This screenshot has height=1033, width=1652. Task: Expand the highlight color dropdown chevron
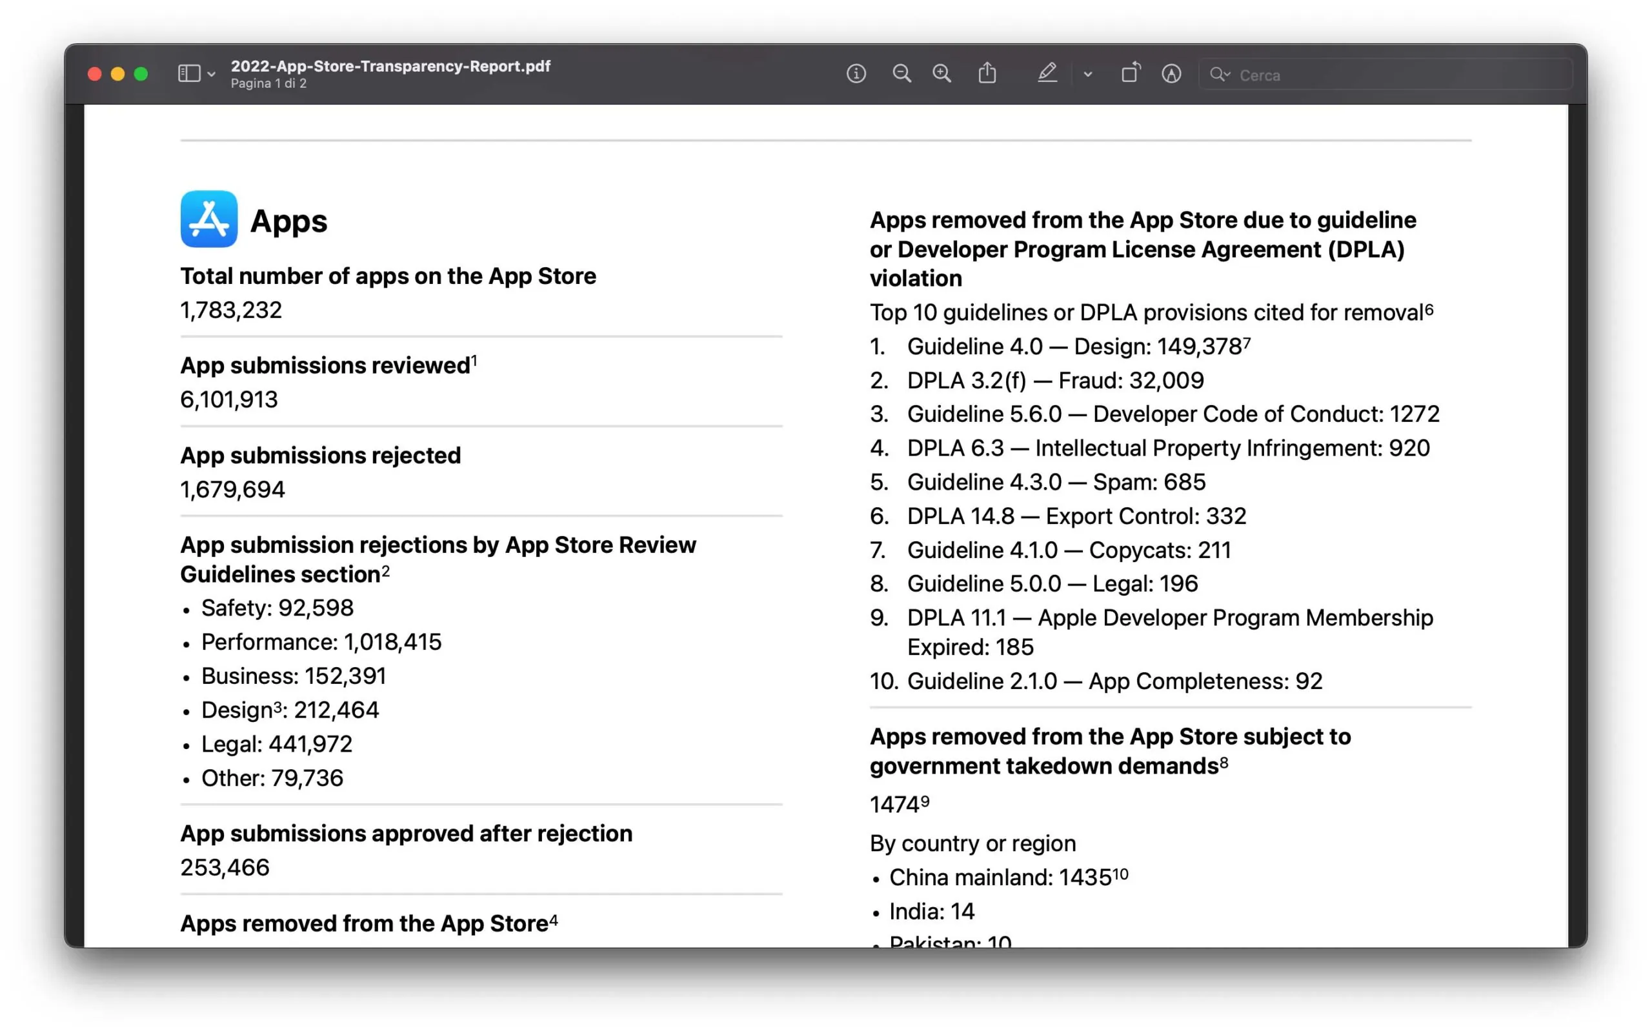(1087, 75)
